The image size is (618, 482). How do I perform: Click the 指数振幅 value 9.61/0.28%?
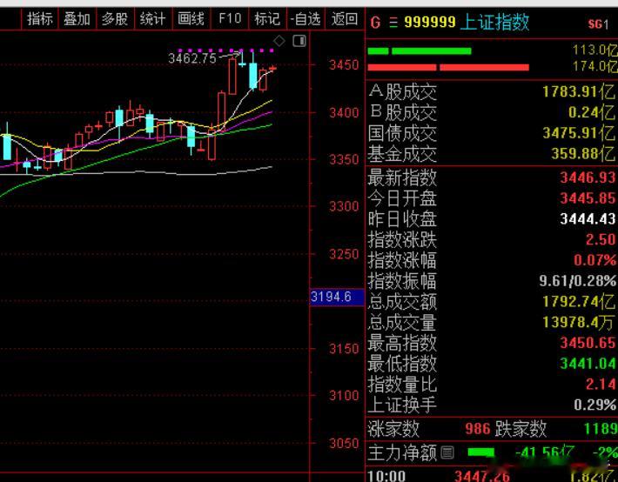(x=577, y=281)
